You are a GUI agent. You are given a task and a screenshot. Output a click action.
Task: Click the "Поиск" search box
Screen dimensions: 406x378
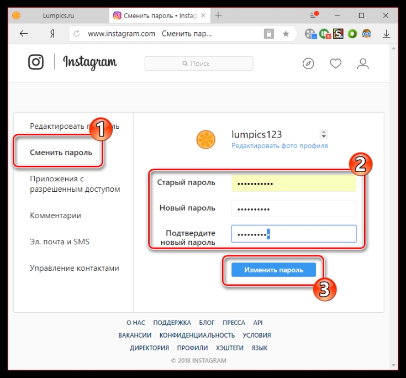[x=199, y=64]
